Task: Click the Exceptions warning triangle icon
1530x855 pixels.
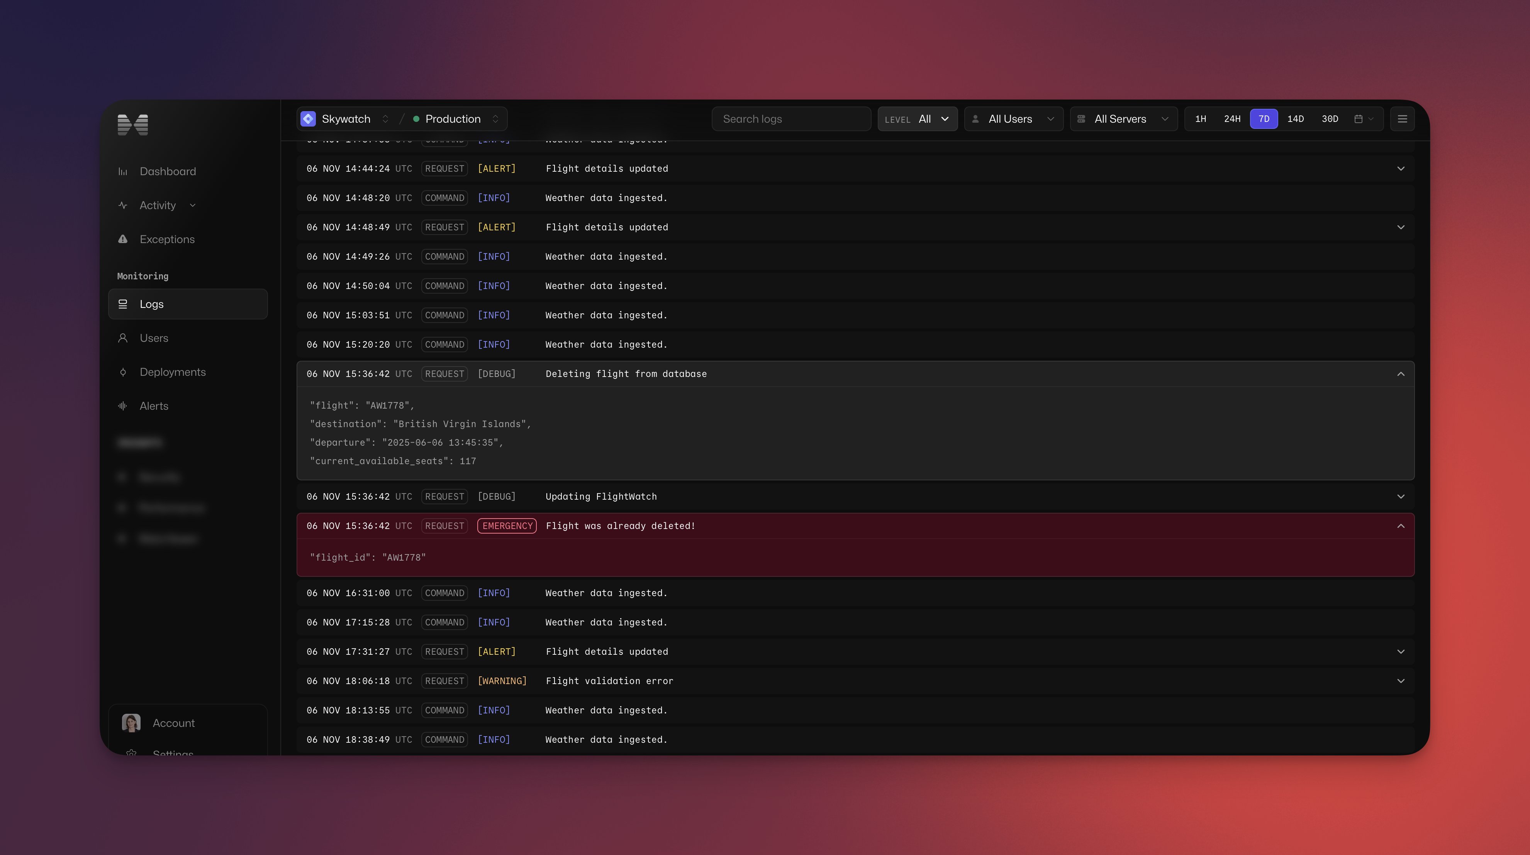Action: click(123, 239)
